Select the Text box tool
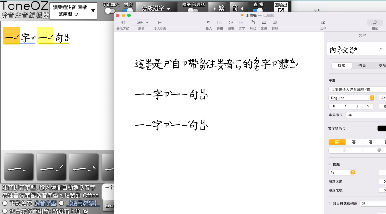 tap(242, 23)
